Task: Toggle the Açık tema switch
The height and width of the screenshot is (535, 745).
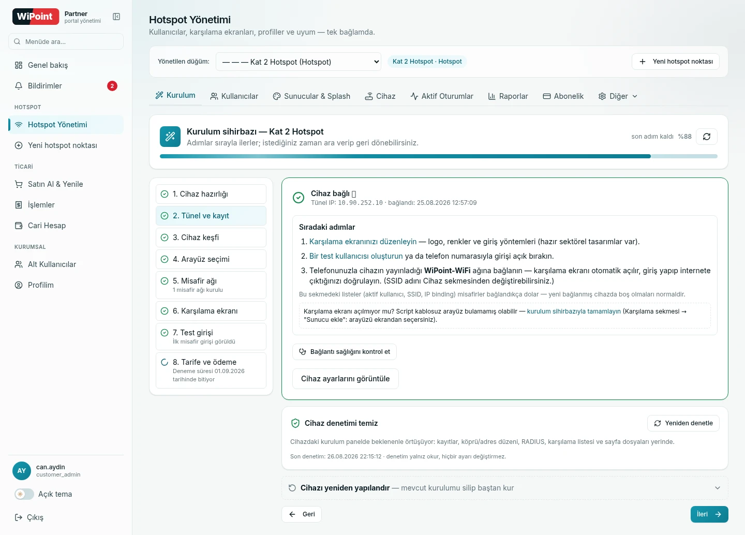Action: click(x=24, y=494)
